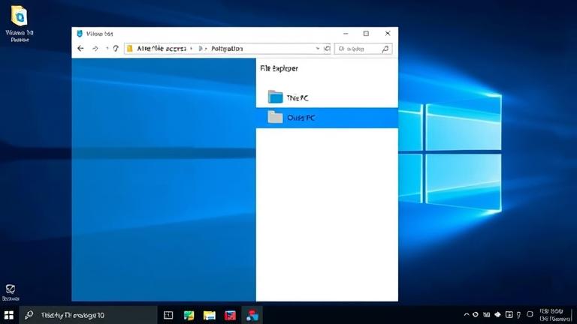
Task: Click the search box in the Explorer window
Action: point(363,49)
